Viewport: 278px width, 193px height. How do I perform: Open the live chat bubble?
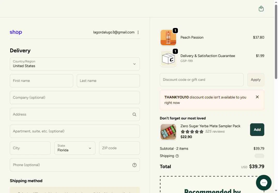264,183
